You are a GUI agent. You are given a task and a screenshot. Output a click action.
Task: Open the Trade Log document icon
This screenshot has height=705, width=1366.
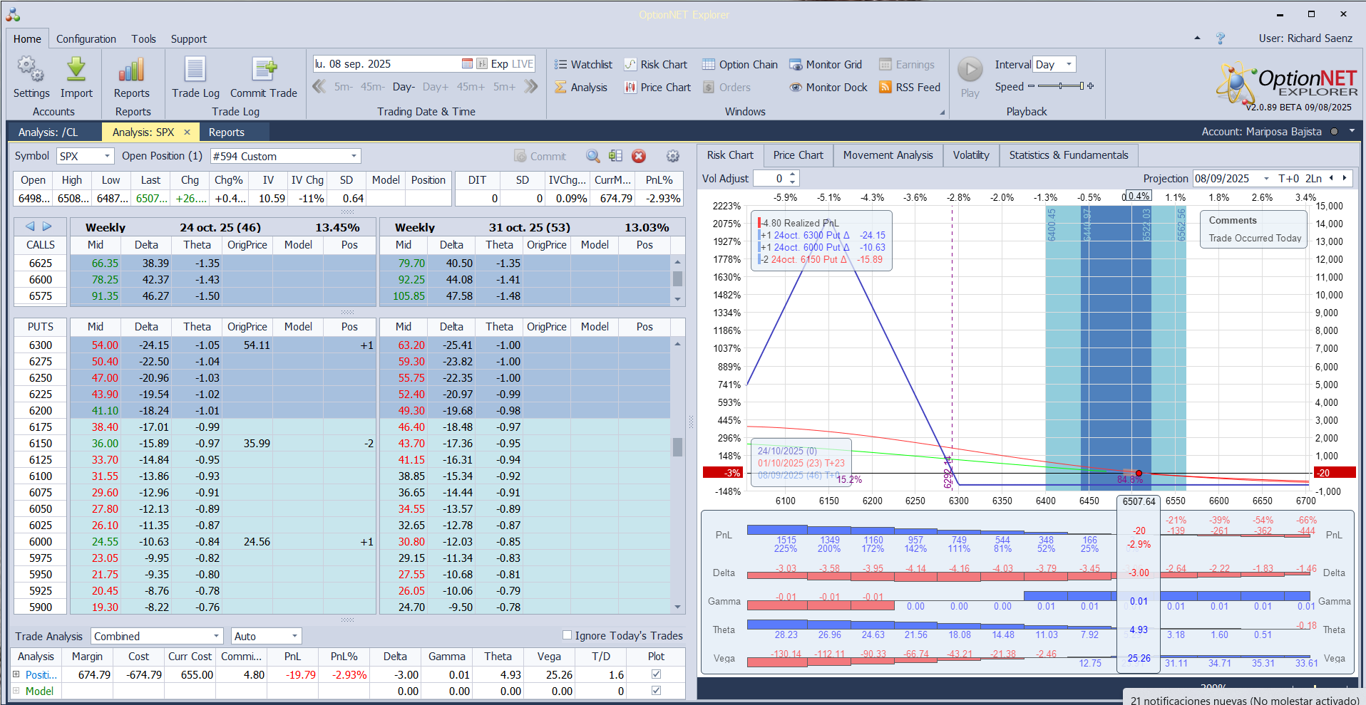coord(195,70)
